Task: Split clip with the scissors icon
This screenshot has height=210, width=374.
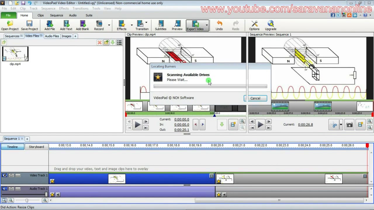Action: [x=334, y=125]
